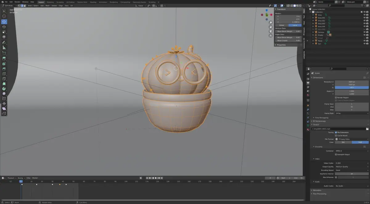Hide the Camera object in outliner
Viewport: 370px width, 204px height.
tap(364, 32)
